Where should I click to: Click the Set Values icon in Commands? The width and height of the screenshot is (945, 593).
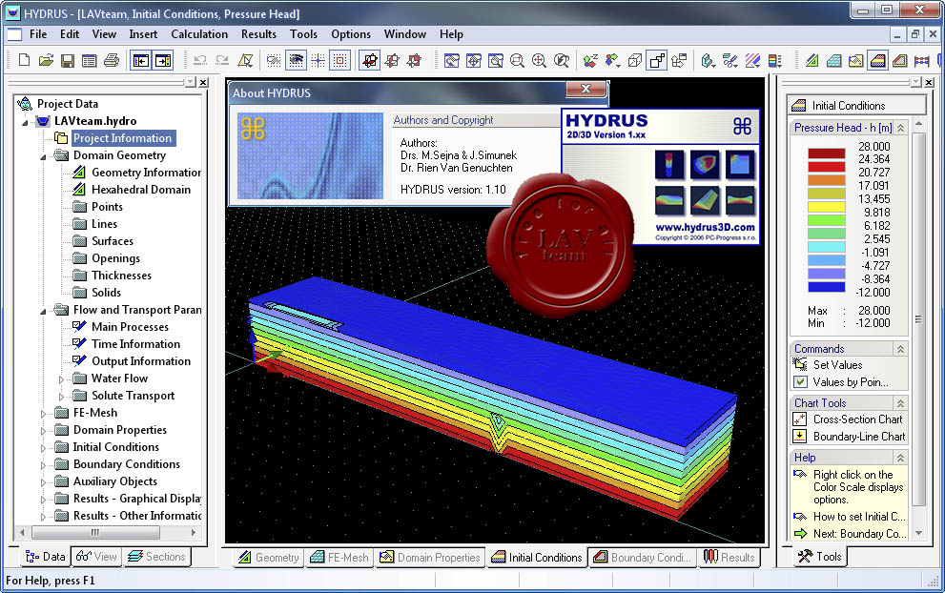click(800, 364)
